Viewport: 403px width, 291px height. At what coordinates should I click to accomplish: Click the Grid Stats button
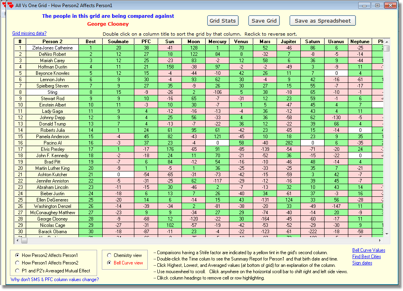pyautogui.click(x=223, y=21)
